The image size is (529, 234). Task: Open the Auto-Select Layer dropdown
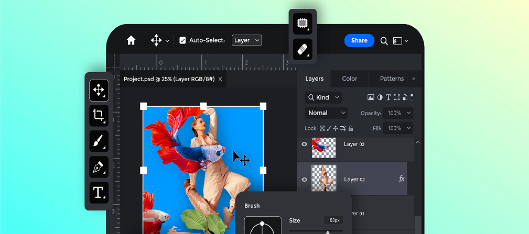point(246,40)
